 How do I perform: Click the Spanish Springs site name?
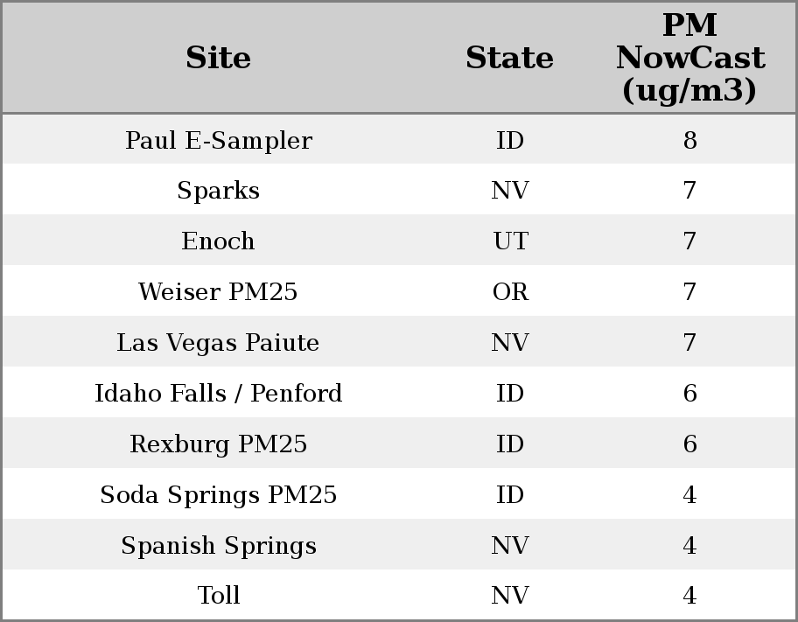(x=218, y=546)
